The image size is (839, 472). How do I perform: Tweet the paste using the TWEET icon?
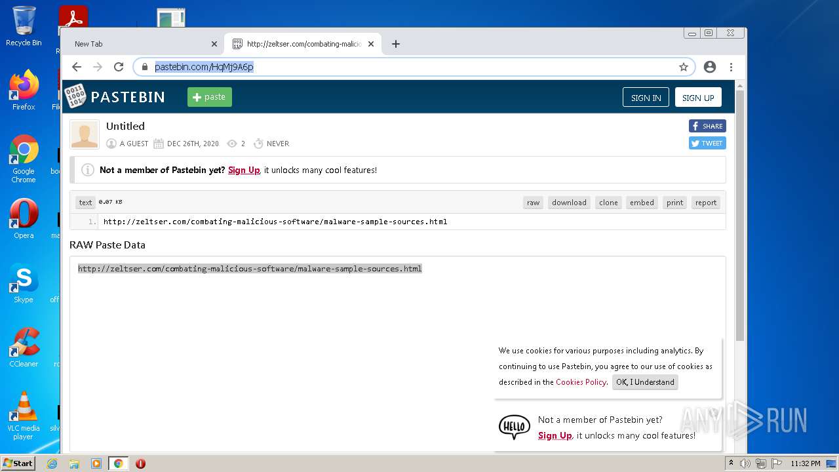(x=707, y=143)
